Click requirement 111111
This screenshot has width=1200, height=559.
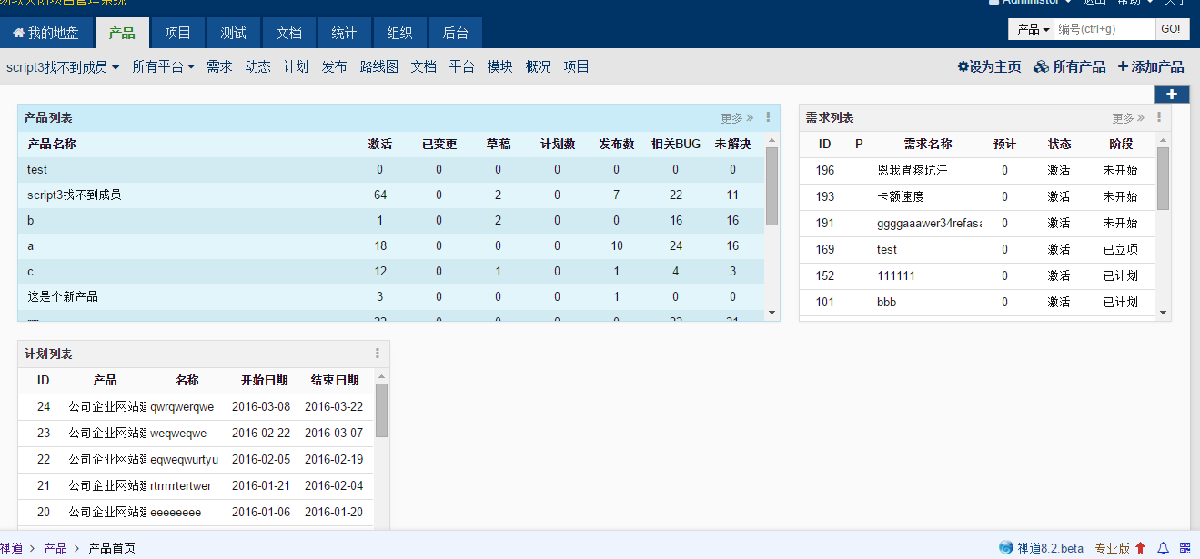[x=896, y=275]
